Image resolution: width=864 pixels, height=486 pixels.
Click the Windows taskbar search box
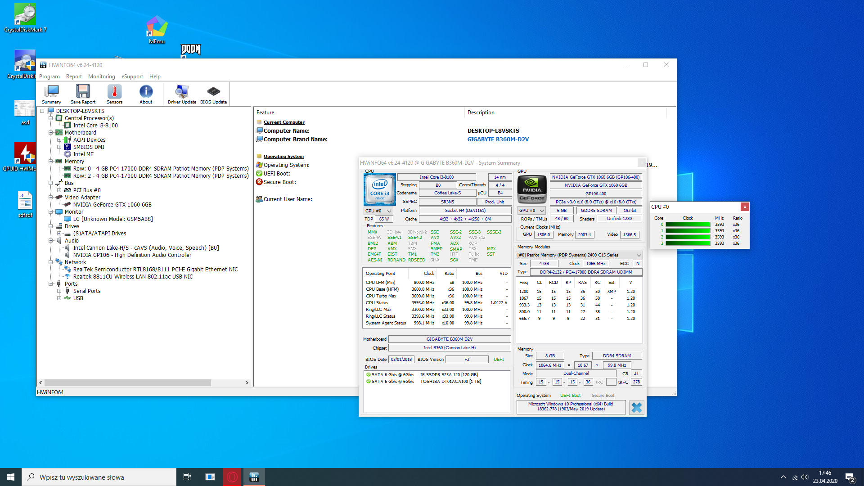99,477
